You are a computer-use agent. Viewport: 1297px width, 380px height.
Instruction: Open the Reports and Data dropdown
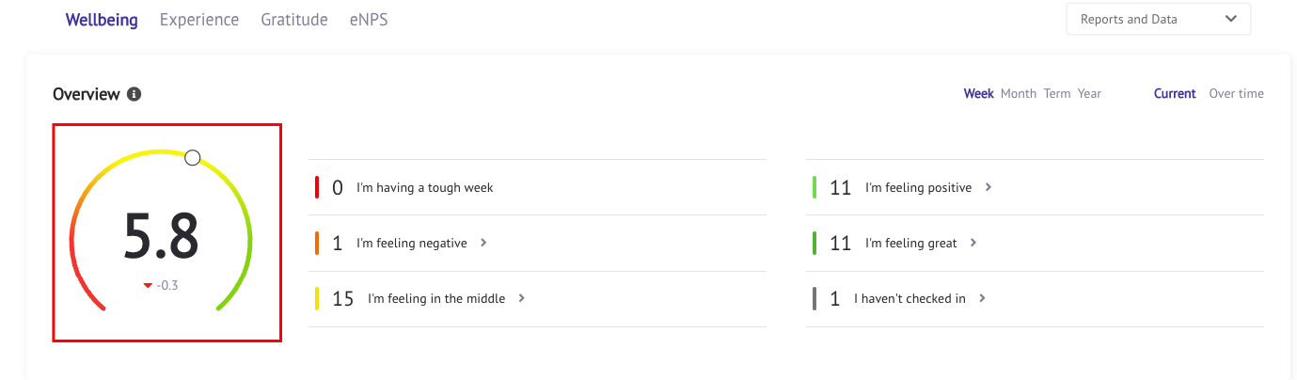[1158, 19]
